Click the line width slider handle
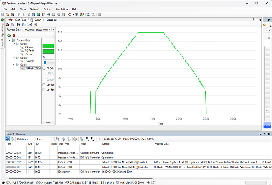Screen dimensions: 272x185 45,62
